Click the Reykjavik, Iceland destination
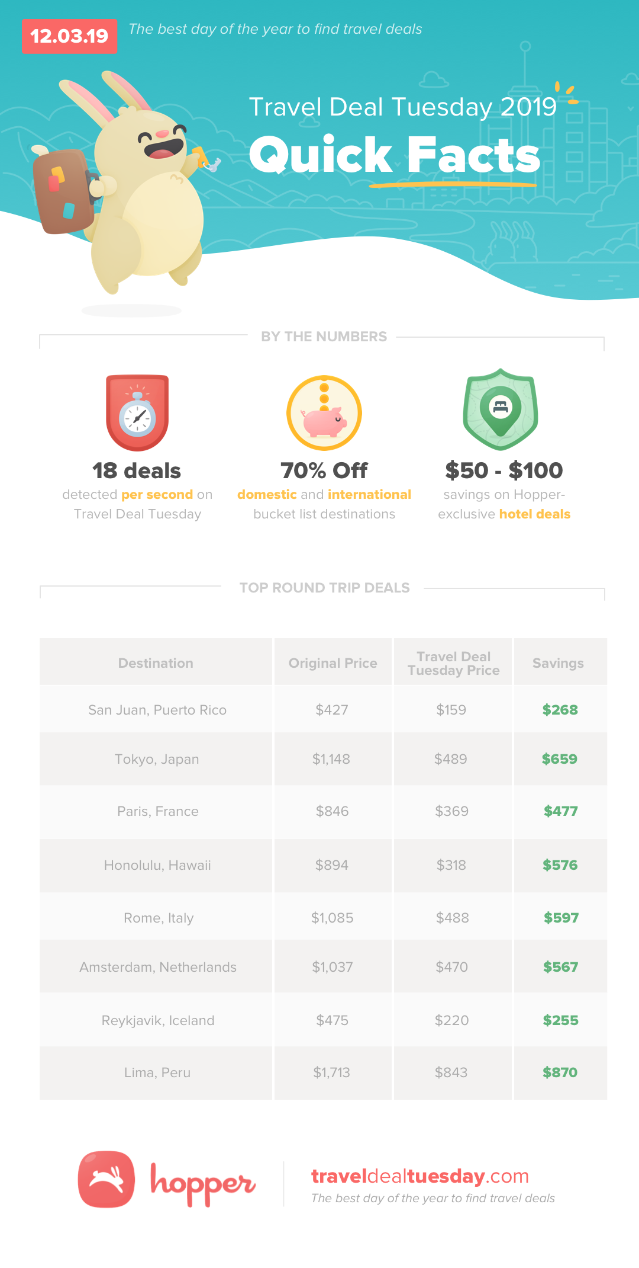639x1268 pixels. coord(158,1020)
